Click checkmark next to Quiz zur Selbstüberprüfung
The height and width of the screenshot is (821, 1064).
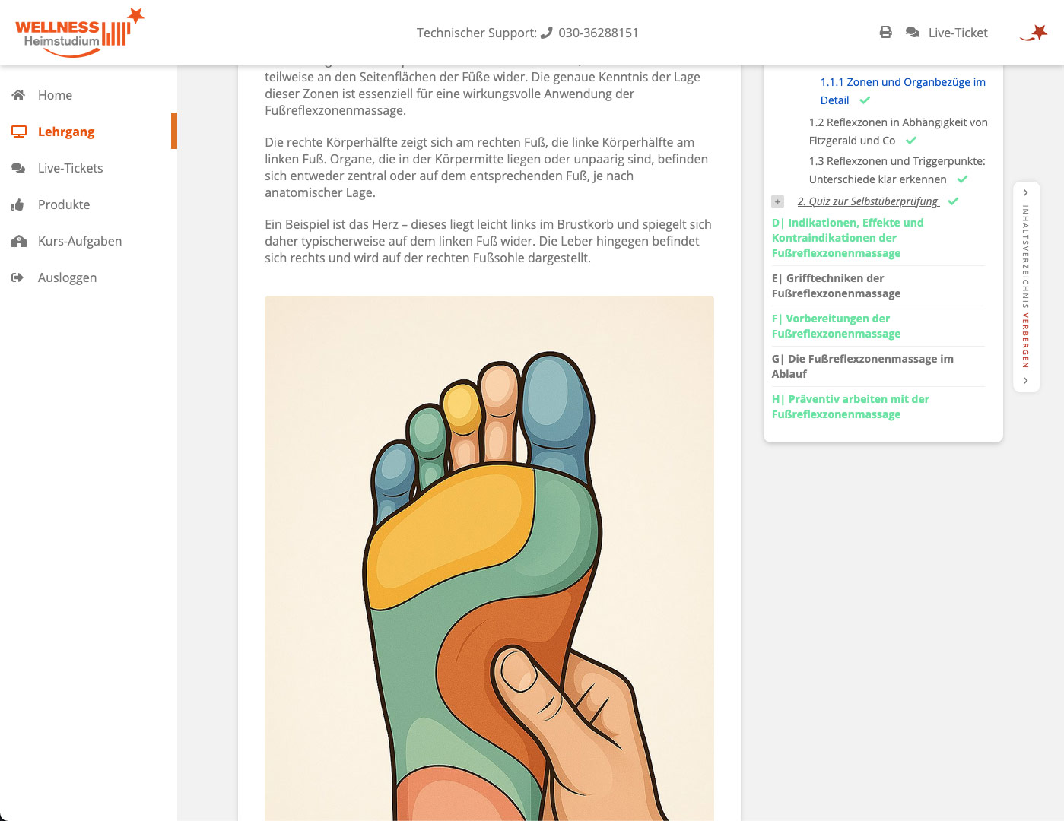click(953, 201)
